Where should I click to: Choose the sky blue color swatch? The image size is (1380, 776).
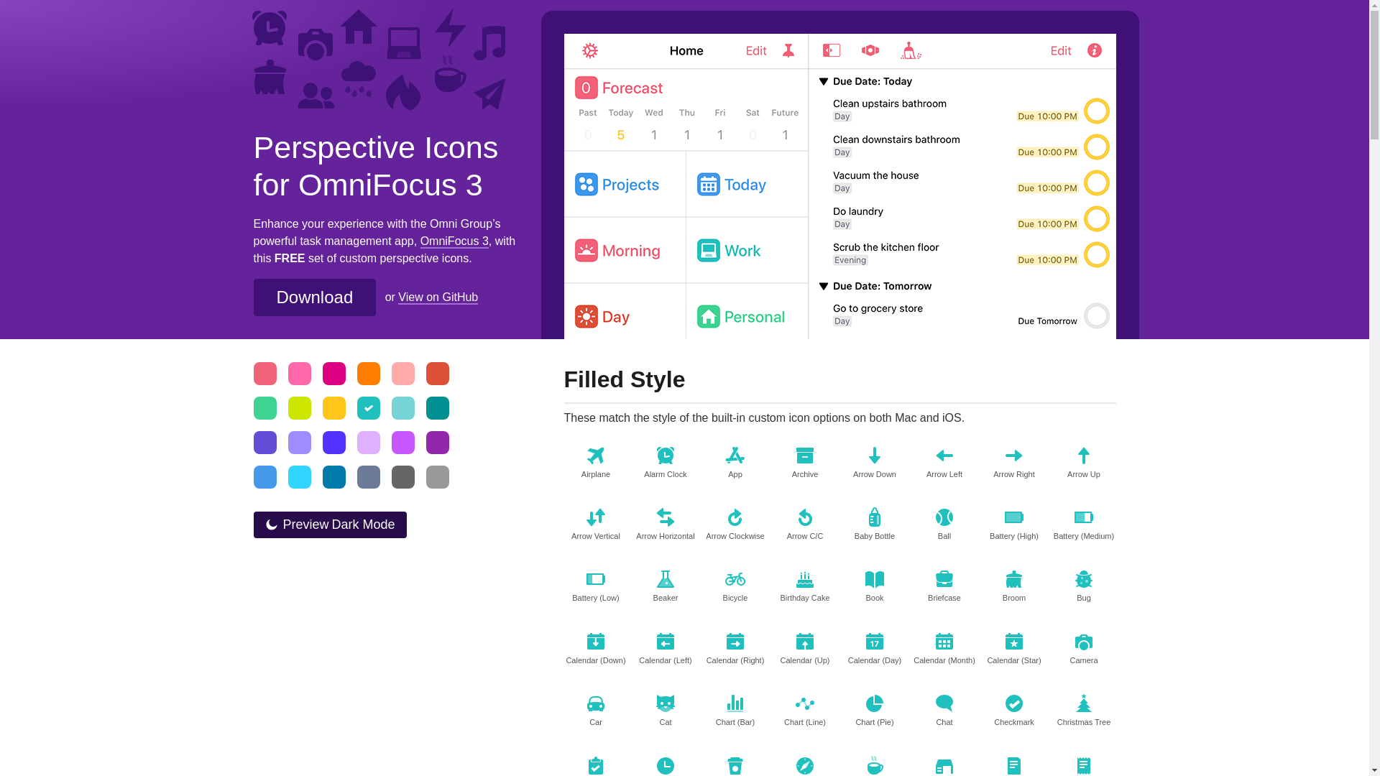[x=265, y=477]
